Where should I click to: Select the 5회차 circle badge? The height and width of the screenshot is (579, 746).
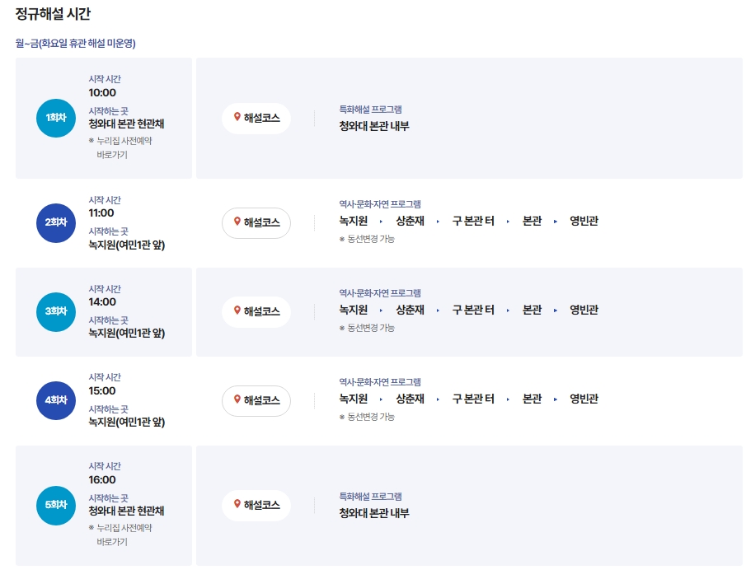click(56, 506)
